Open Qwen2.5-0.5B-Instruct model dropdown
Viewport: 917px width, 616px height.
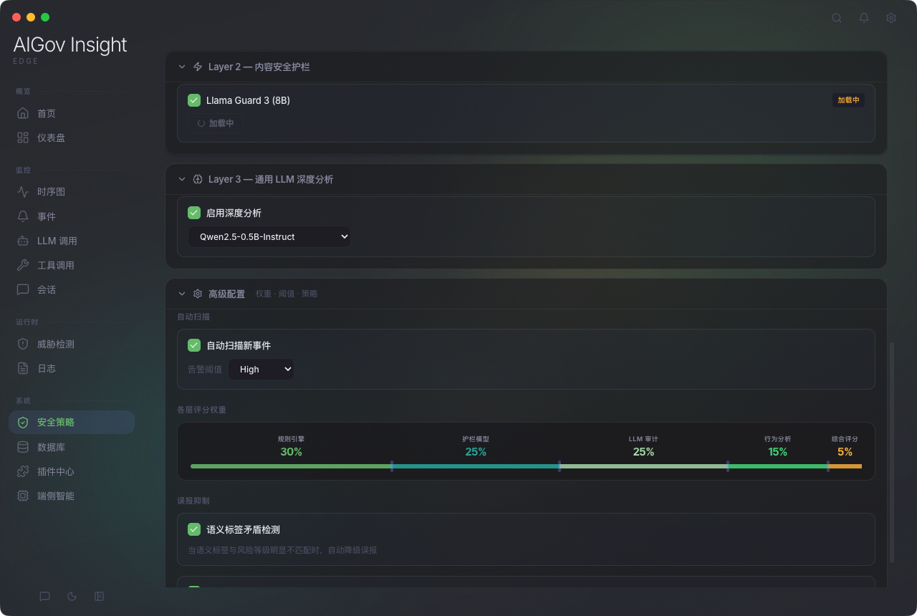point(269,236)
